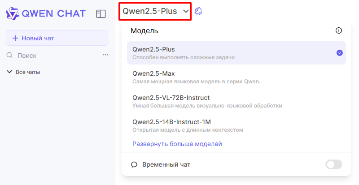Open the three-dots menu beside Поиск

[105, 55]
